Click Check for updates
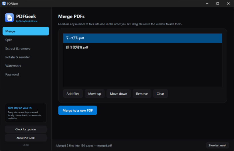 26,129
